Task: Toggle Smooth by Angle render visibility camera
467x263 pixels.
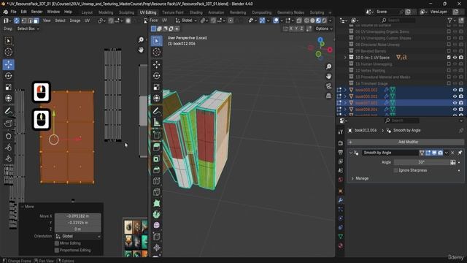Action: (x=440, y=153)
